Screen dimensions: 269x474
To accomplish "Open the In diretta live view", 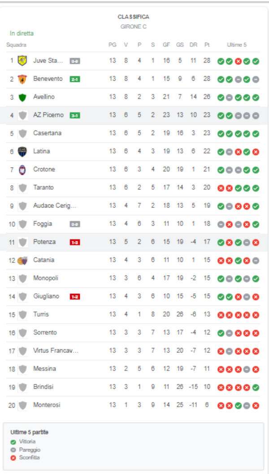I will [22, 33].
